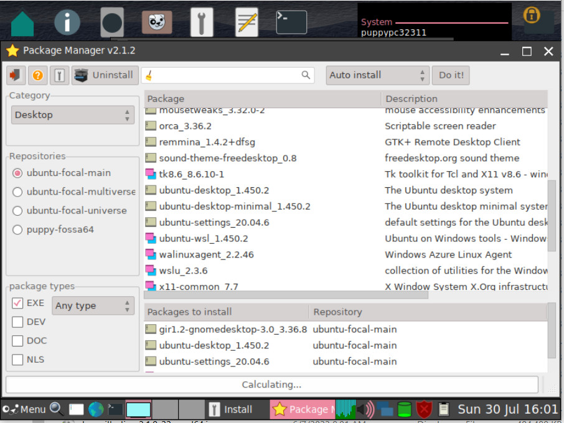Open the dark circle icon launcher in the top bar
This screenshot has width=564, height=423.
point(112,22)
